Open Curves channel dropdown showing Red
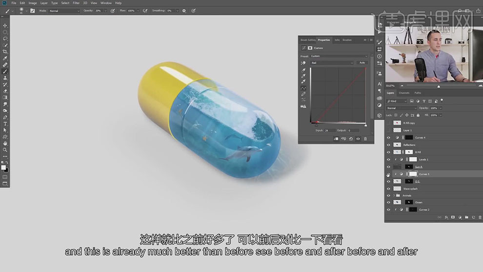Screen dimensions: 483x272 [331, 63]
